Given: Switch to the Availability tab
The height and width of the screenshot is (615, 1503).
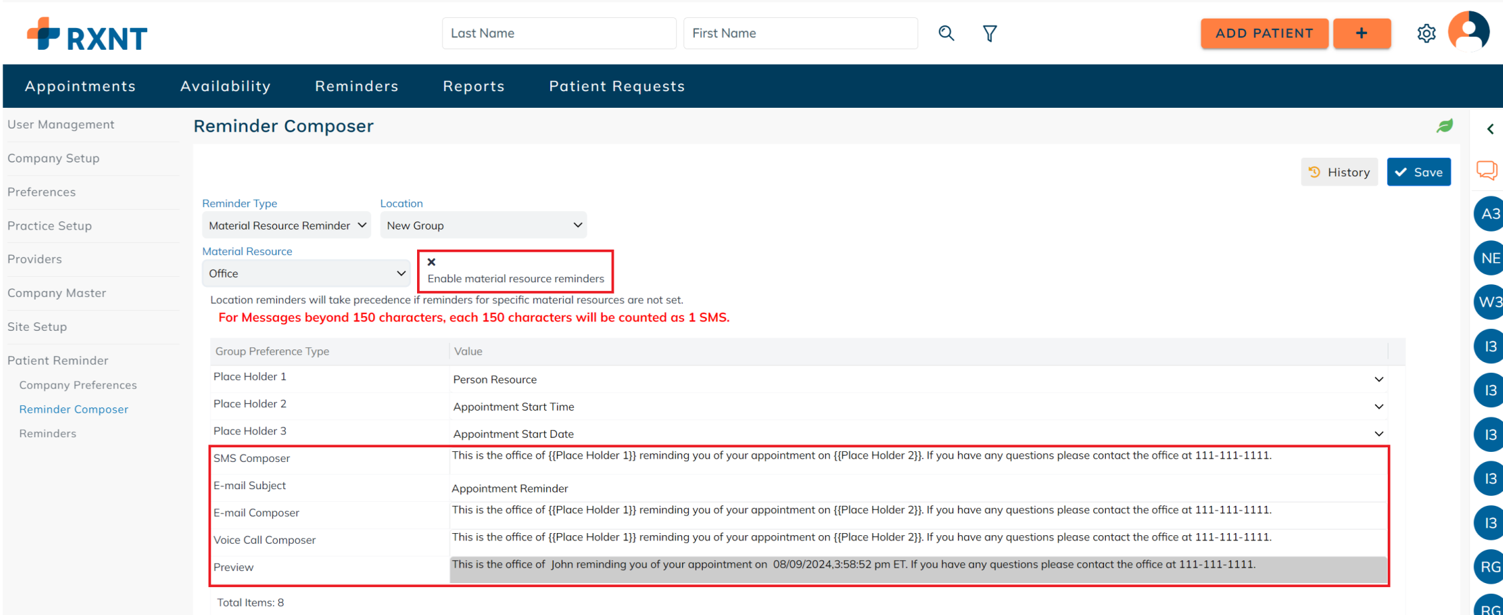Looking at the screenshot, I should click(225, 86).
